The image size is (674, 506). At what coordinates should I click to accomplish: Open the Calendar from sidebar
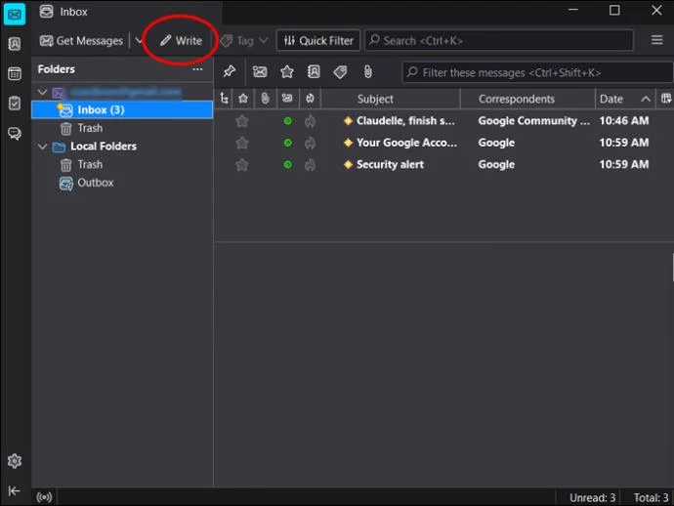15,73
